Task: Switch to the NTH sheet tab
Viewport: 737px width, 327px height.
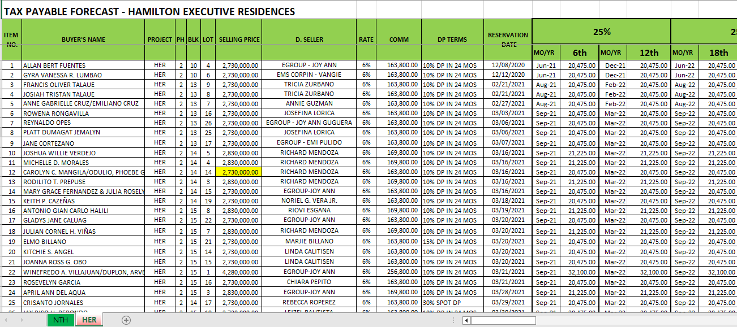Action: [60, 320]
